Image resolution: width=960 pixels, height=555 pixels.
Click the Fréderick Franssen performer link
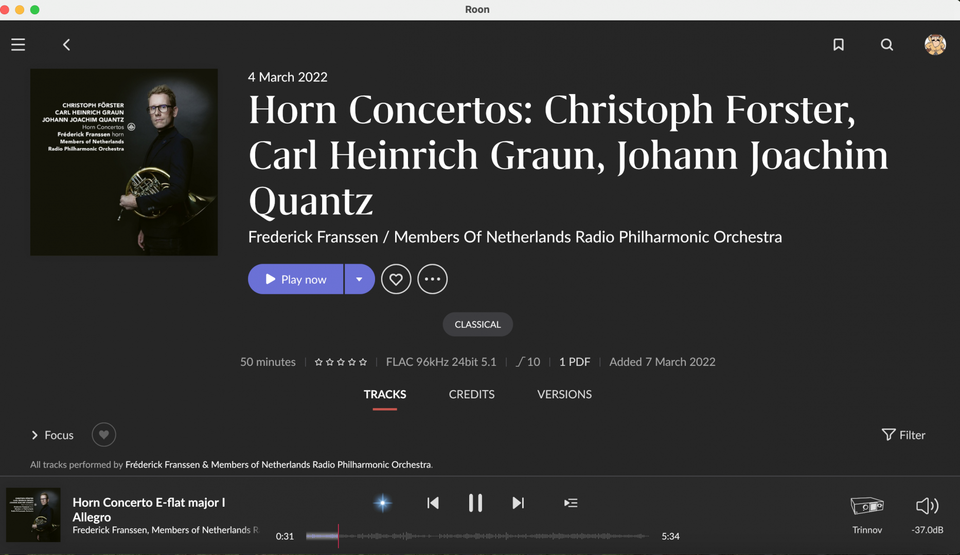[163, 465]
